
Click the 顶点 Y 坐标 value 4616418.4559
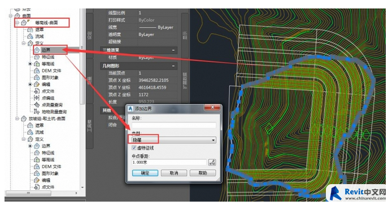point(153,88)
